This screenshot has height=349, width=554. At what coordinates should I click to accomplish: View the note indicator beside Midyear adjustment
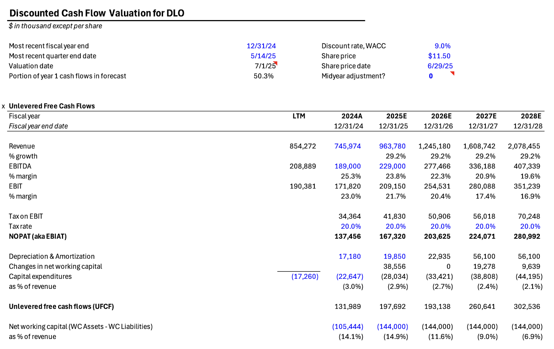[x=452, y=74]
